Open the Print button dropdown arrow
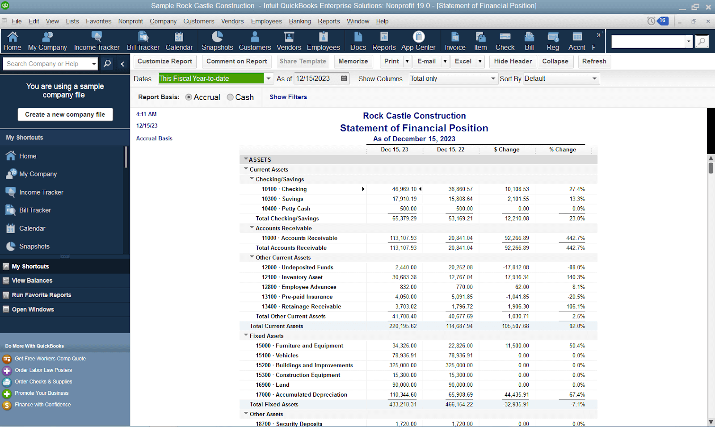Viewport: 715px width, 427px height. (x=407, y=62)
